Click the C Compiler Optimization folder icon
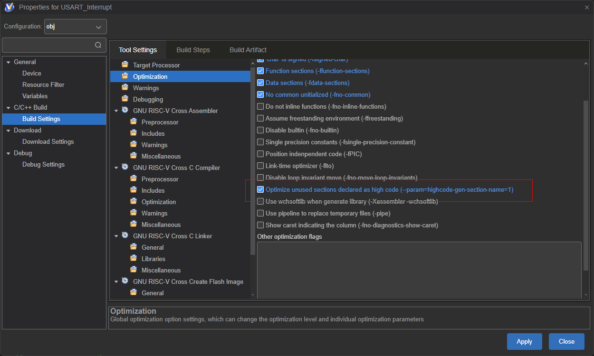The image size is (594, 356). click(x=134, y=201)
